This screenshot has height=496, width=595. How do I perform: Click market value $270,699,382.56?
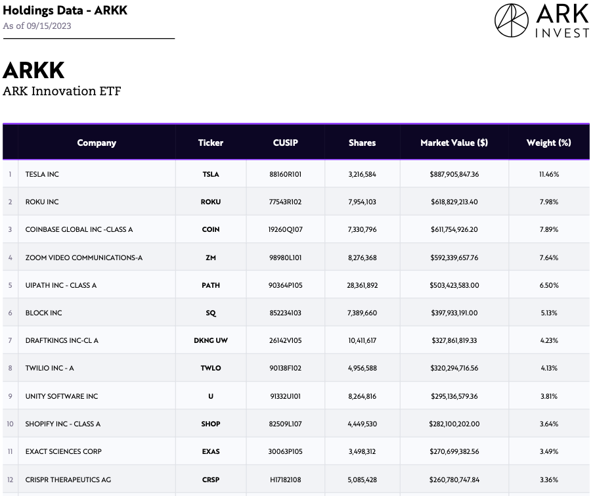[454, 451]
